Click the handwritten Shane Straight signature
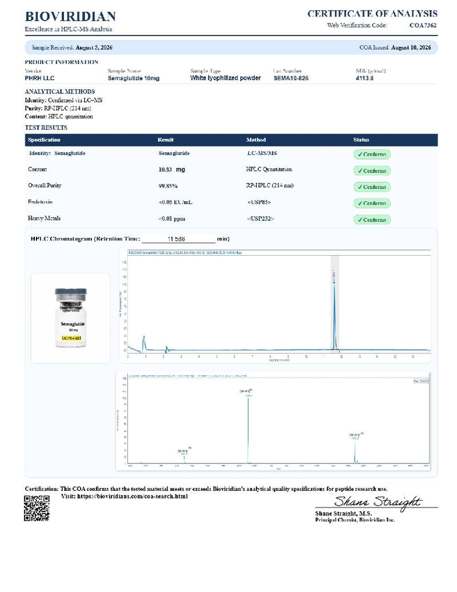The width and height of the screenshot is (457, 592). [x=378, y=503]
